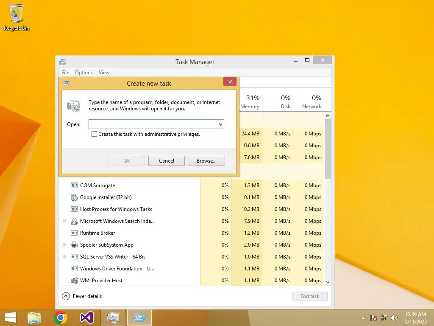Screen dimensions: 434x326
Task: Select the COM Surrogate process icon
Action: tap(74, 185)
